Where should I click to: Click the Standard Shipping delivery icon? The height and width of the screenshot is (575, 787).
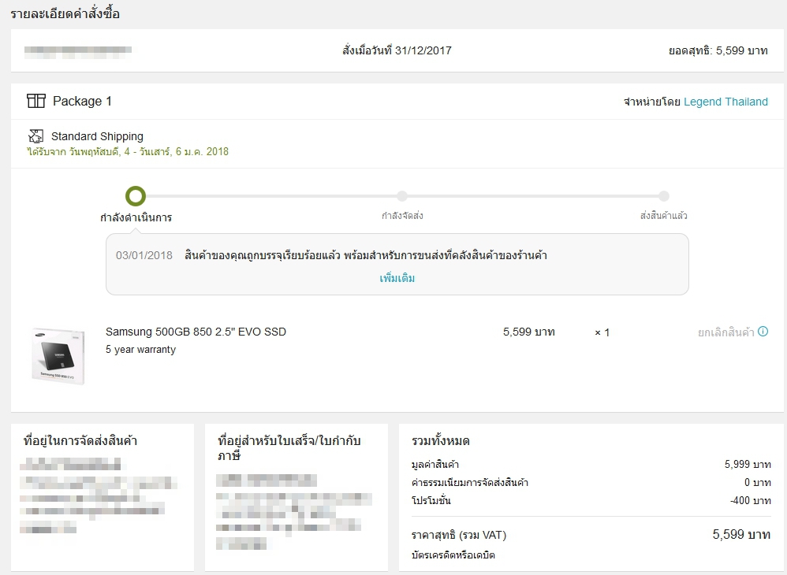pos(35,135)
